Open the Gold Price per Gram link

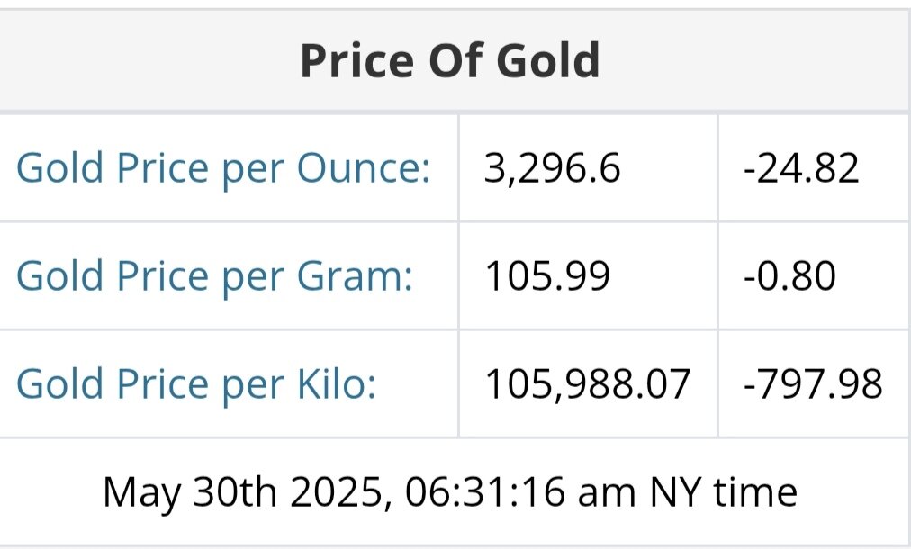point(214,276)
